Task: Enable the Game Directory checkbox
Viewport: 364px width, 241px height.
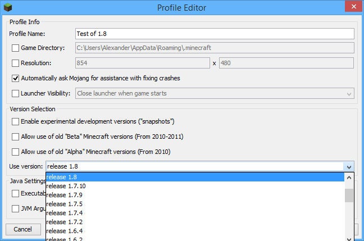Action: 15,48
